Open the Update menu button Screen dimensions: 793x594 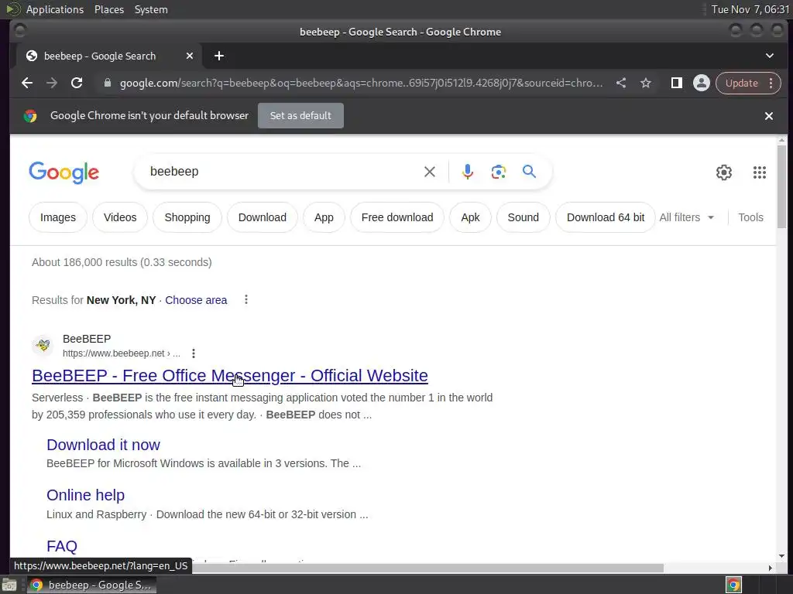coord(748,83)
